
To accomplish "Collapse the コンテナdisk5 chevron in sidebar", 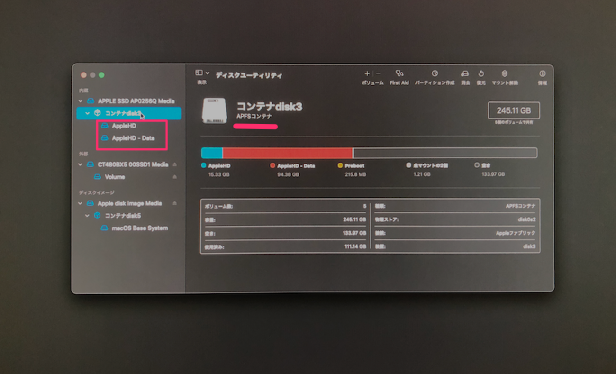I will (x=88, y=216).
